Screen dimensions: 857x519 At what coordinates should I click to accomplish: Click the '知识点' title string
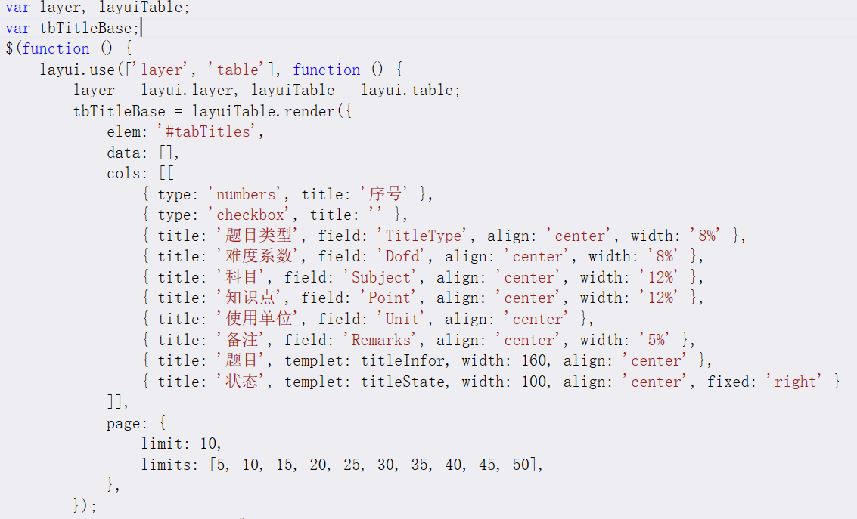coord(250,298)
